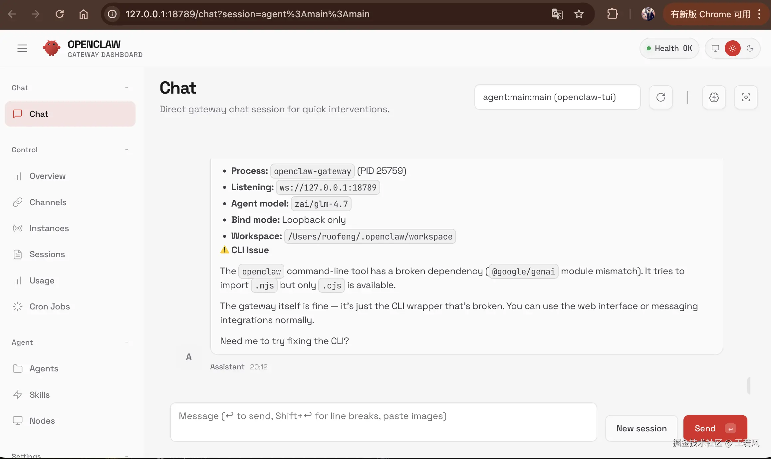
Task: Click the hamburger menu icon
Action: tap(22, 48)
